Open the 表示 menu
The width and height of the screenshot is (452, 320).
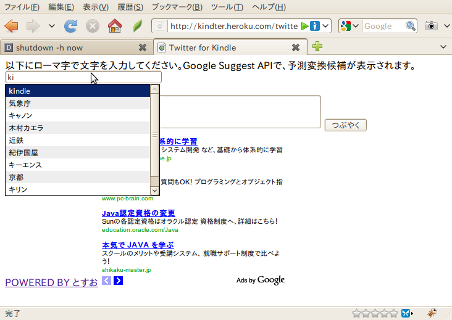tap(96, 7)
